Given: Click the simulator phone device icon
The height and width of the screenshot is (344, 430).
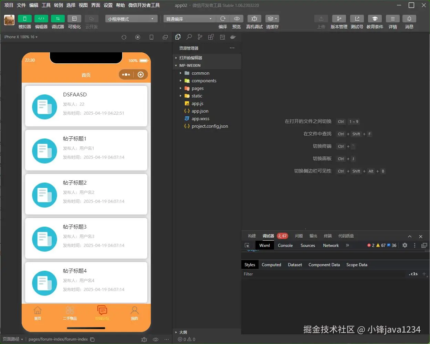Looking at the screenshot, I should click(x=151, y=37).
